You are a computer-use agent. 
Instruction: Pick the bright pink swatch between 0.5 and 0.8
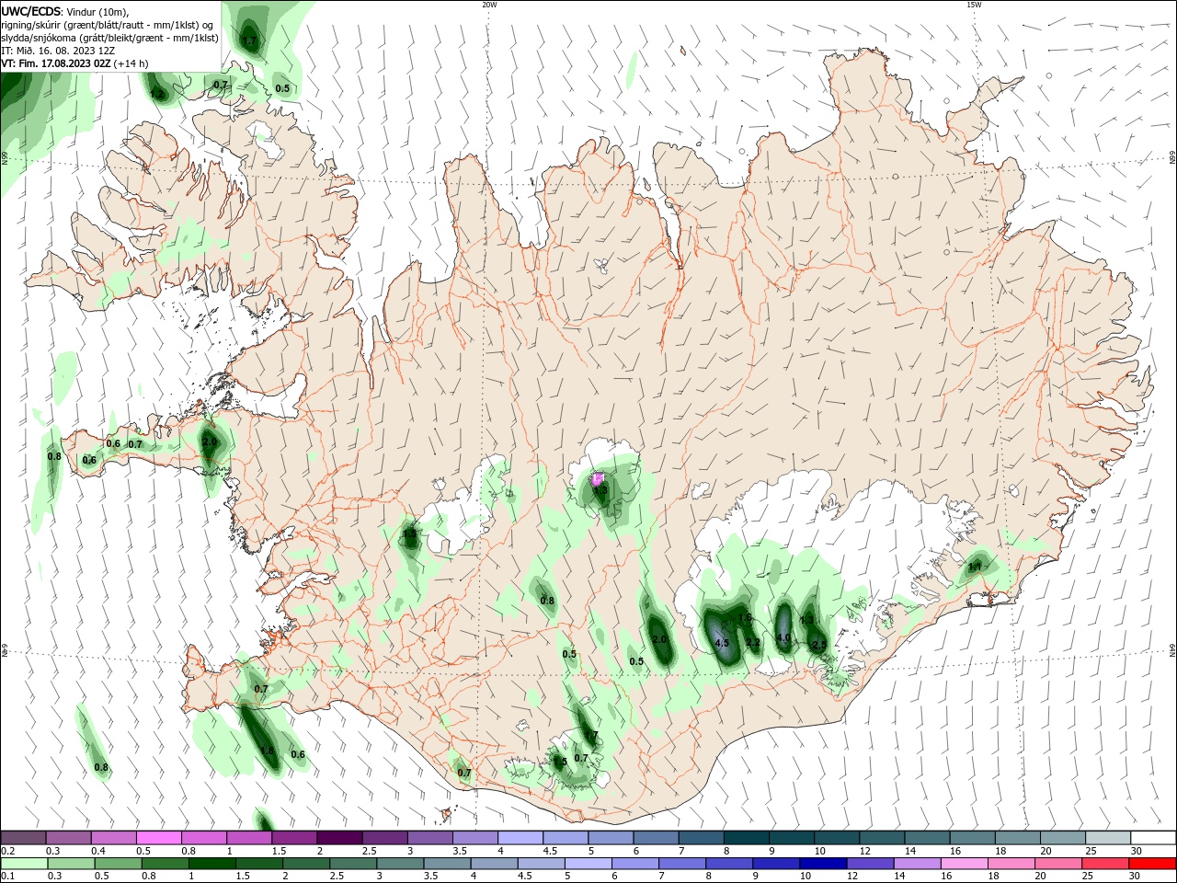(159, 838)
